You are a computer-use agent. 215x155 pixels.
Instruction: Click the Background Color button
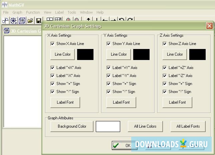(x=72, y=126)
